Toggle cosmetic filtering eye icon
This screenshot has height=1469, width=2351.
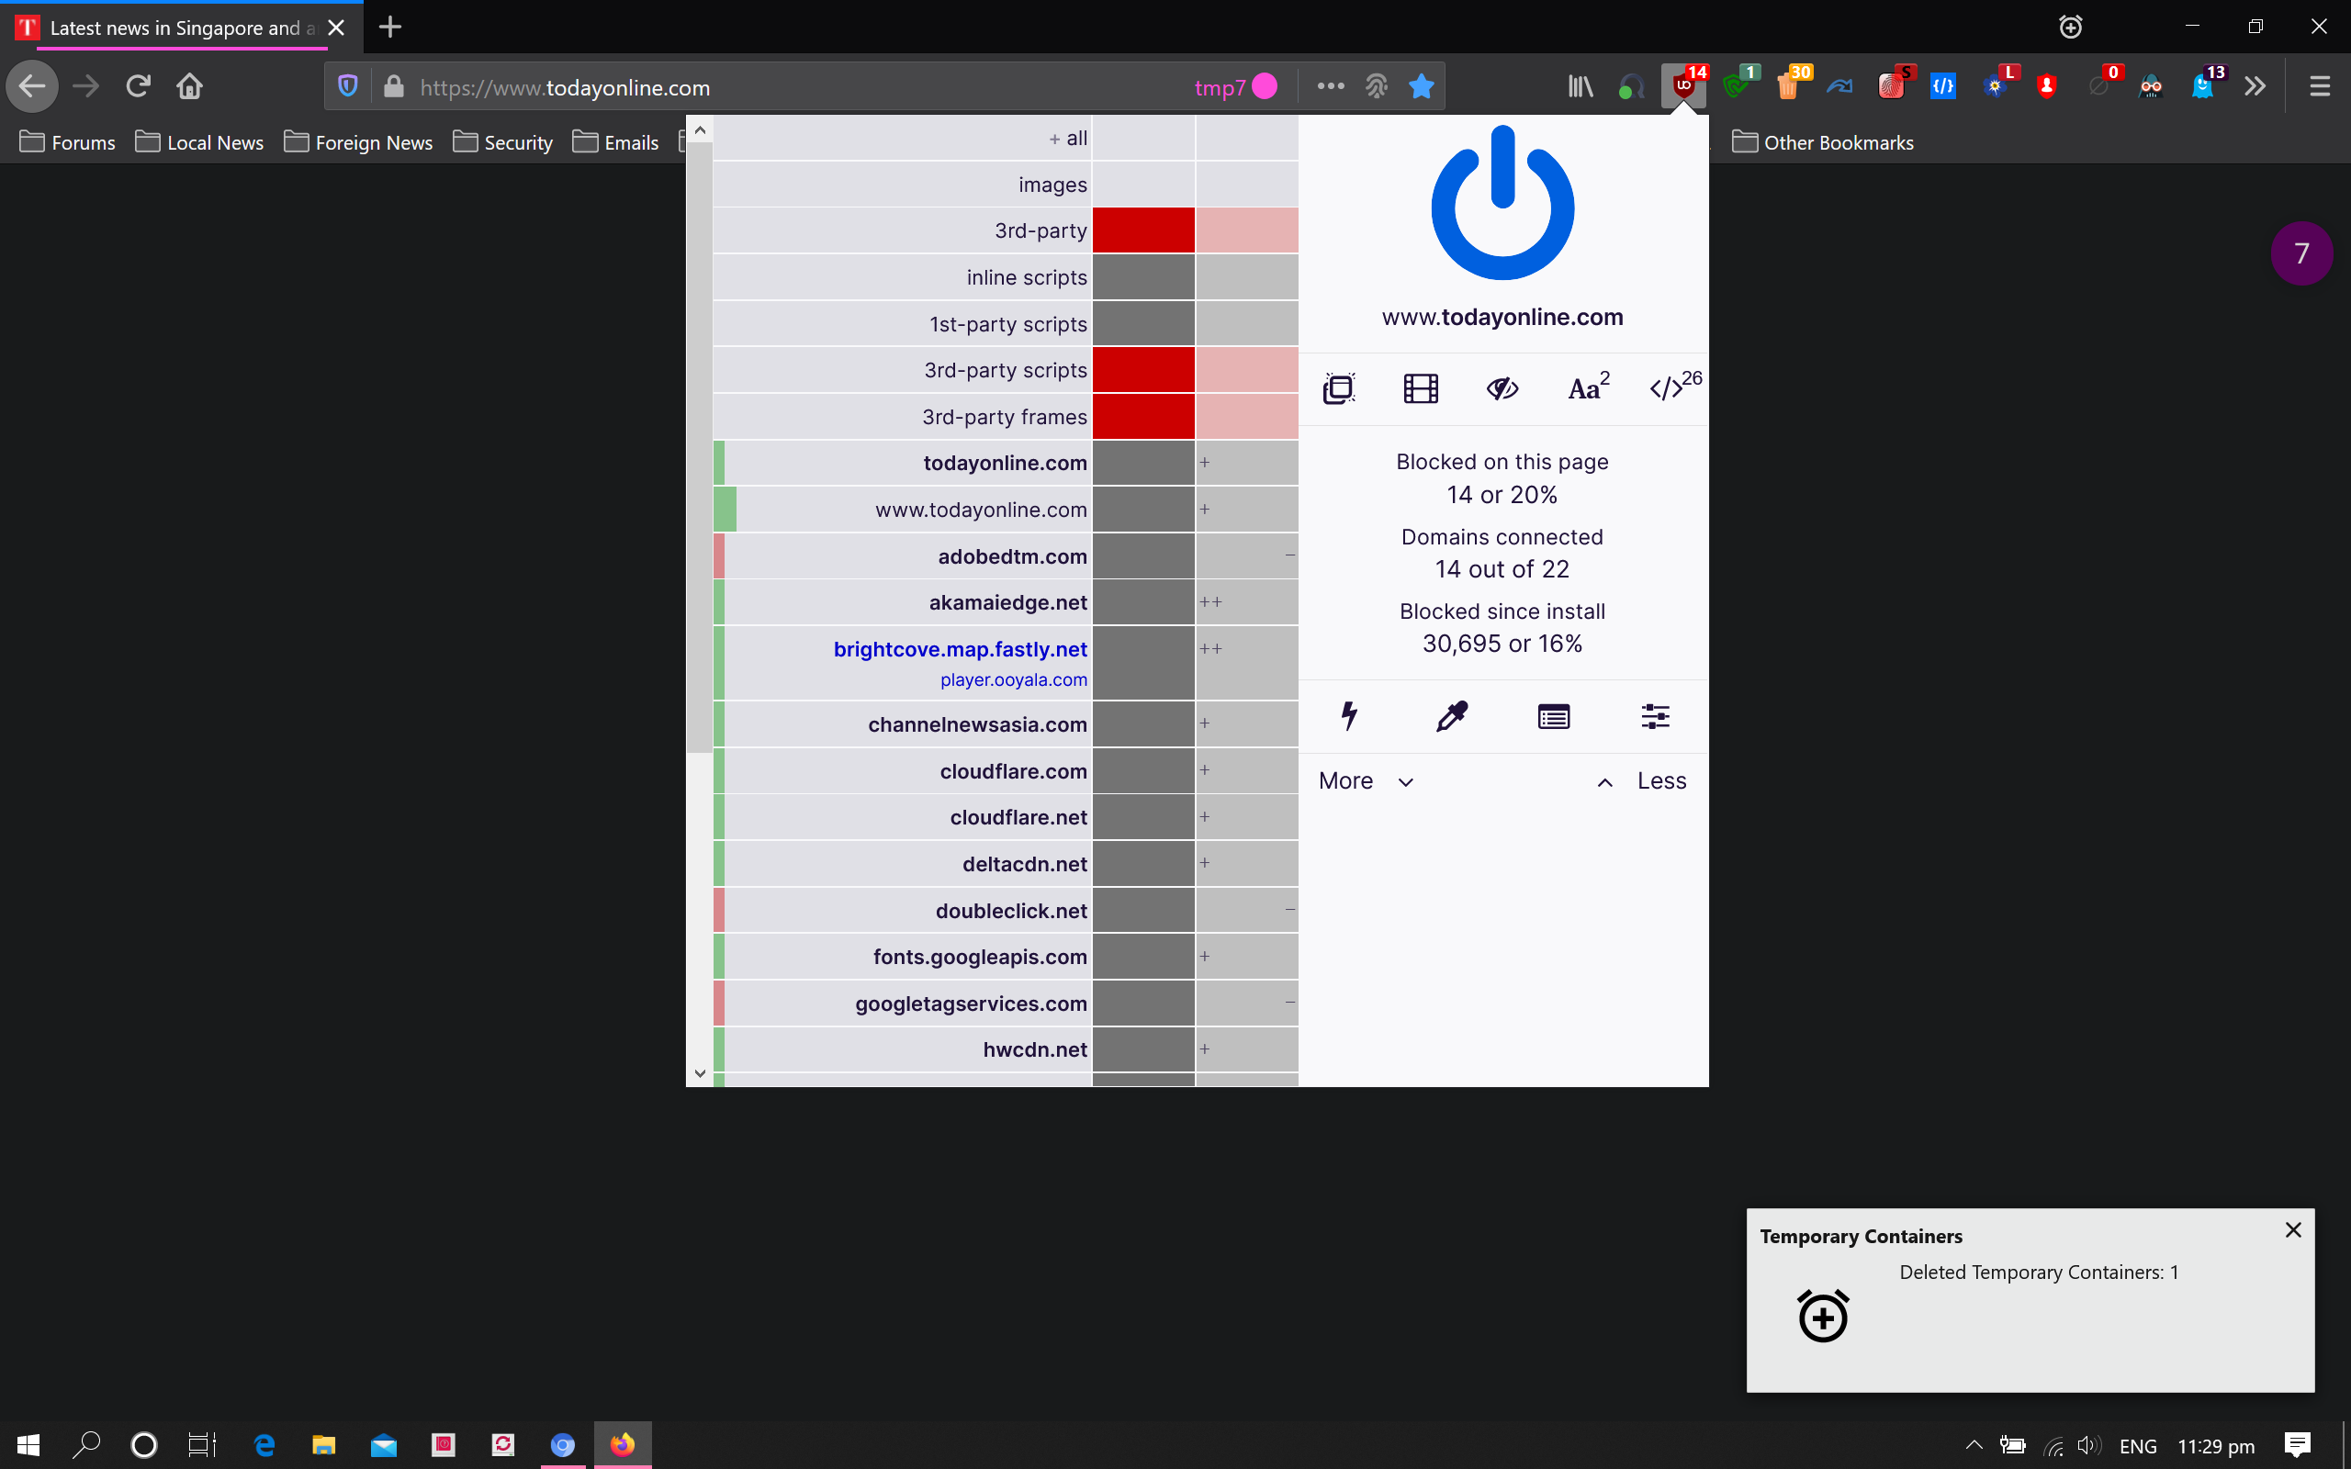click(x=1502, y=388)
